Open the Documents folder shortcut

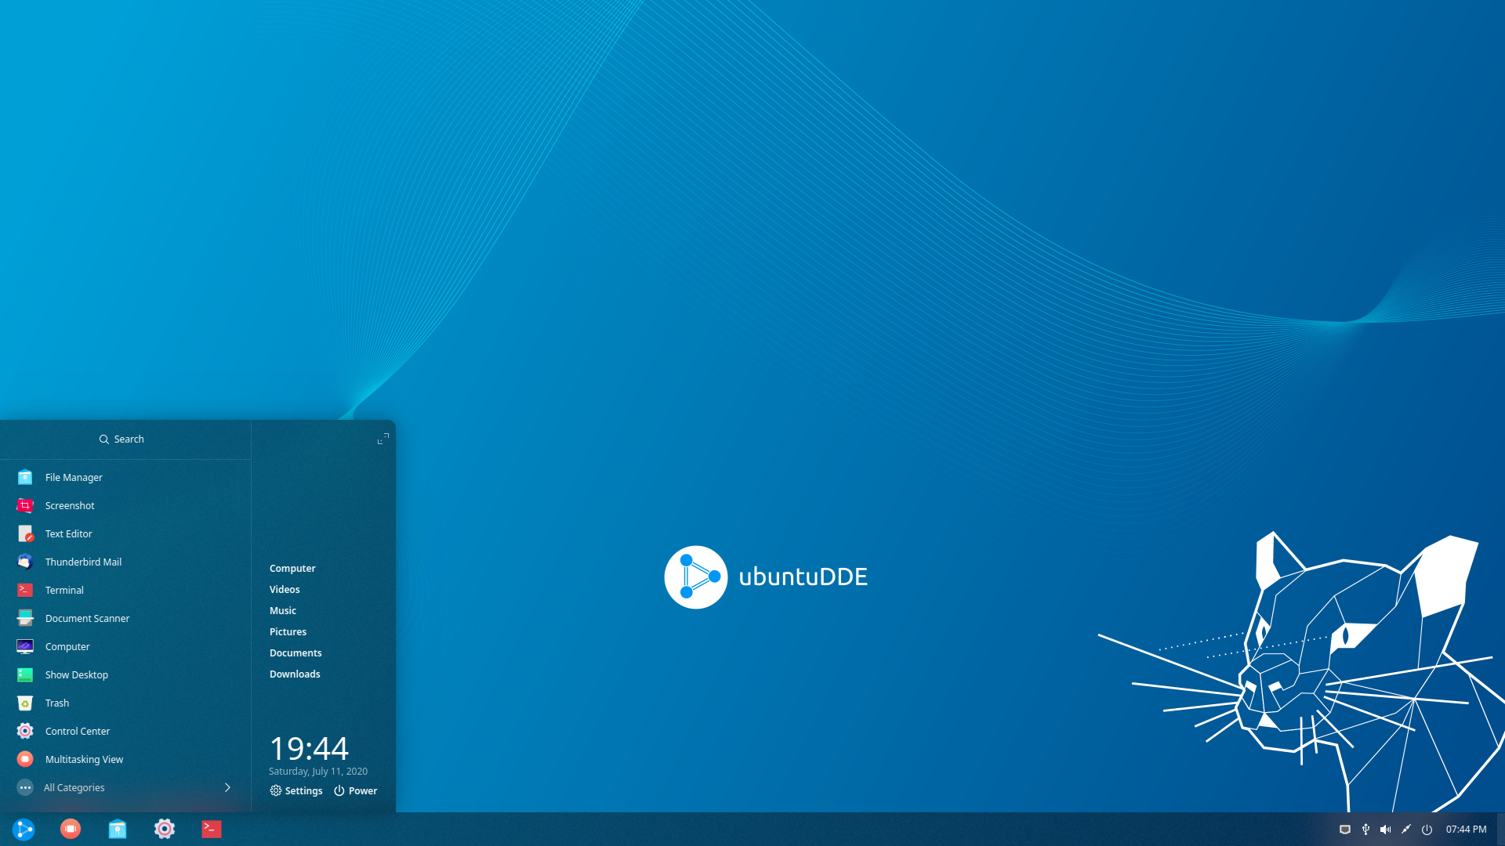[x=296, y=653]
